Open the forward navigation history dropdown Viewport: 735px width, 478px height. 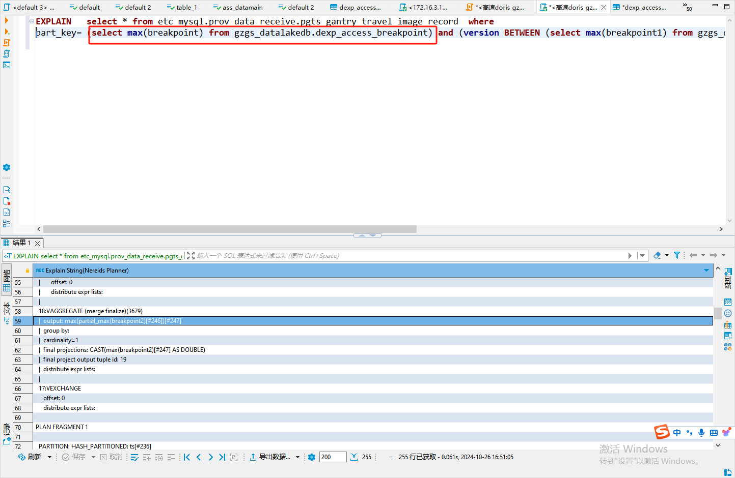(x=723, y=255)
